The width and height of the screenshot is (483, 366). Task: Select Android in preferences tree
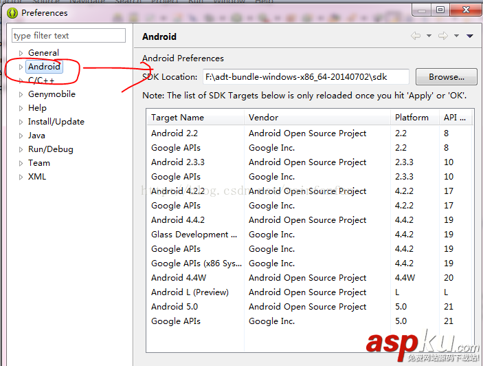[x=45, y=67]
